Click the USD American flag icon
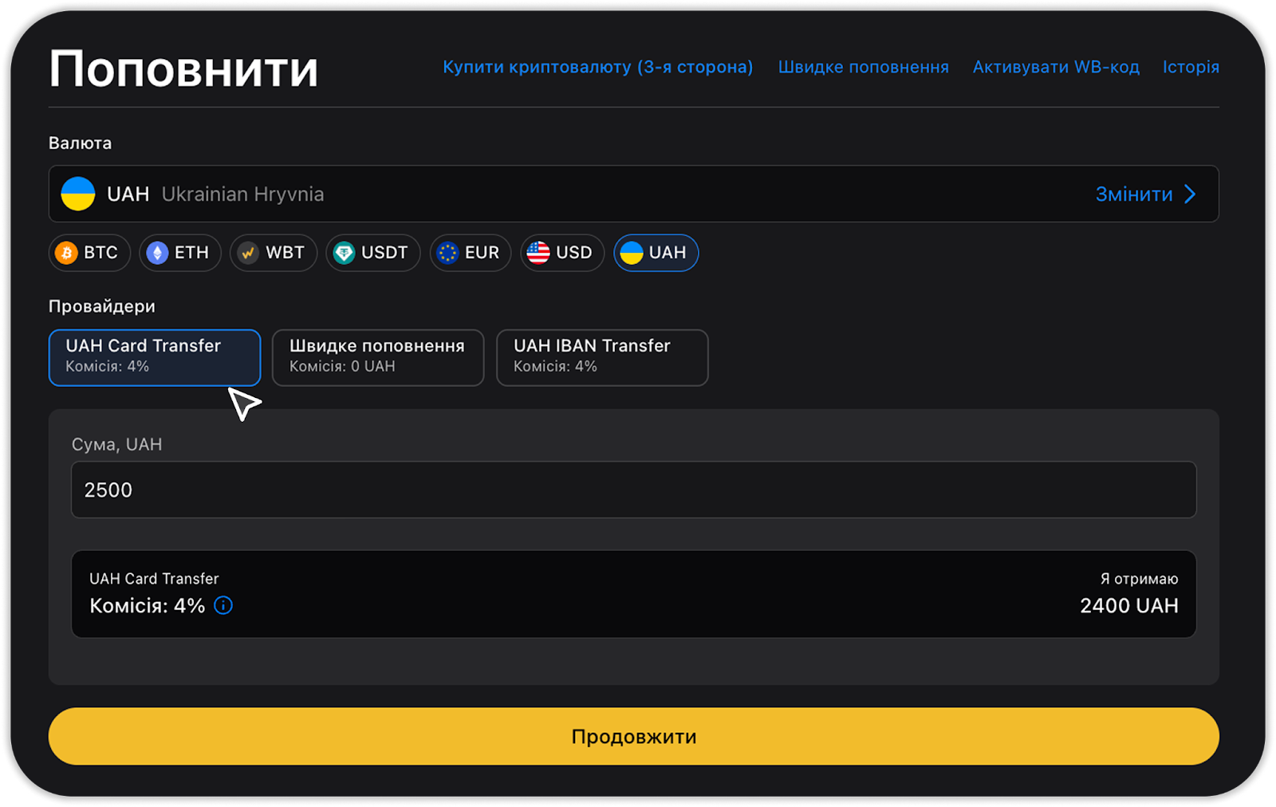The height and width of the screenshot is (807, 1276). [x=538, y=253]
